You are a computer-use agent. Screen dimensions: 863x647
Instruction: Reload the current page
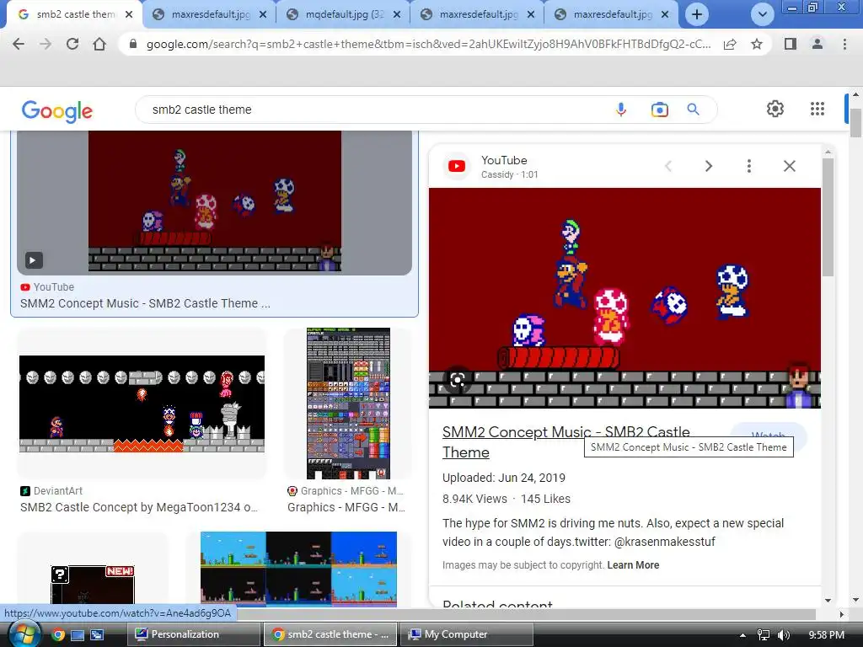72,44
